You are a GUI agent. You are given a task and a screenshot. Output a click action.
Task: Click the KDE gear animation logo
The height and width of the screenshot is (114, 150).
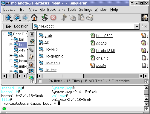pos(145,18)
